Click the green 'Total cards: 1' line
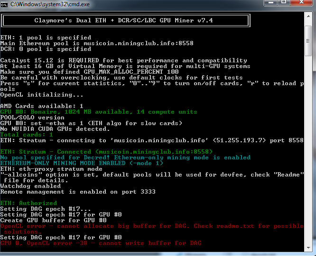 tap(27, 135)
